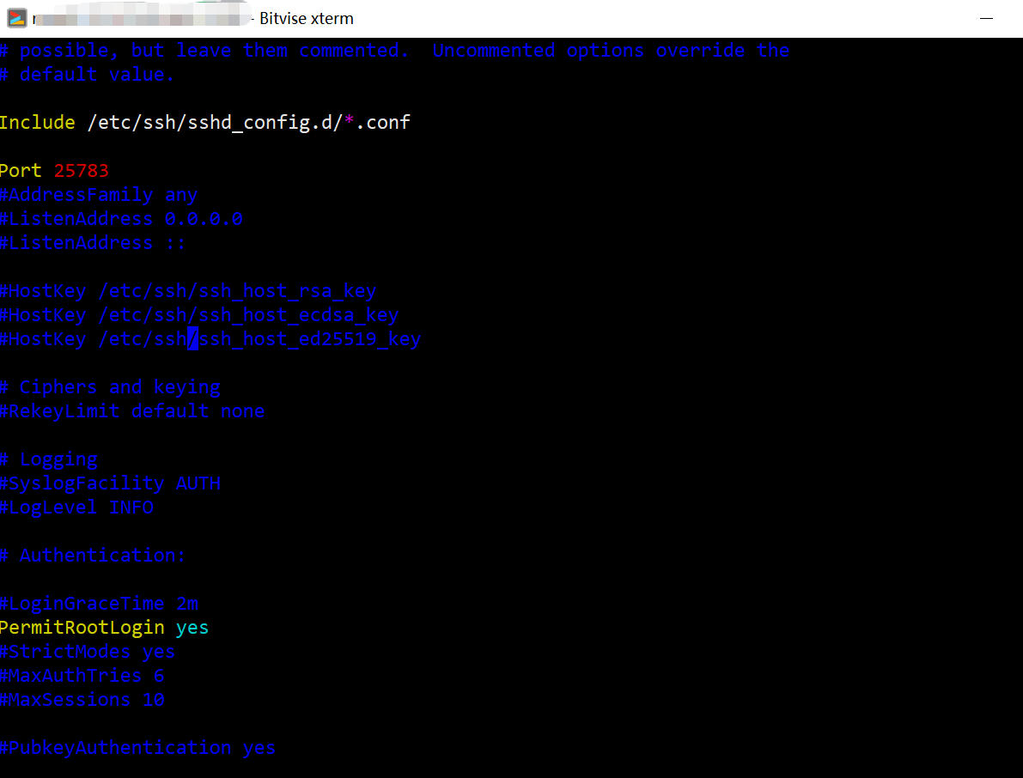Click the #LoginGraceTime 2m line
The image size is (1023, 778).
click(99, 603)
